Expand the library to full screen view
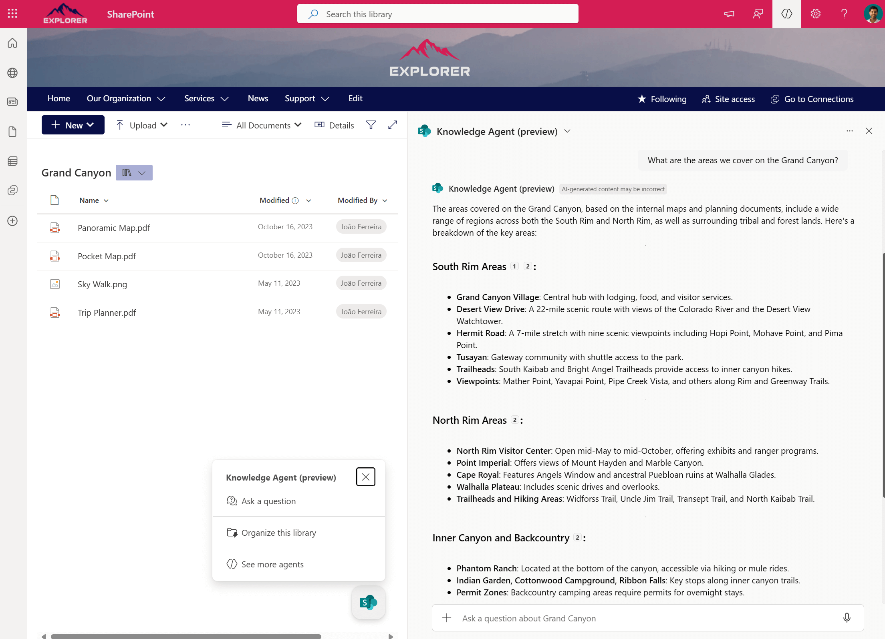 392,125
